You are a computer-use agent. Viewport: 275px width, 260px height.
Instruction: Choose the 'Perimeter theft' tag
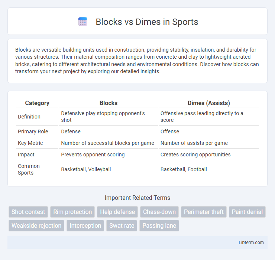(x=204, y=212)
